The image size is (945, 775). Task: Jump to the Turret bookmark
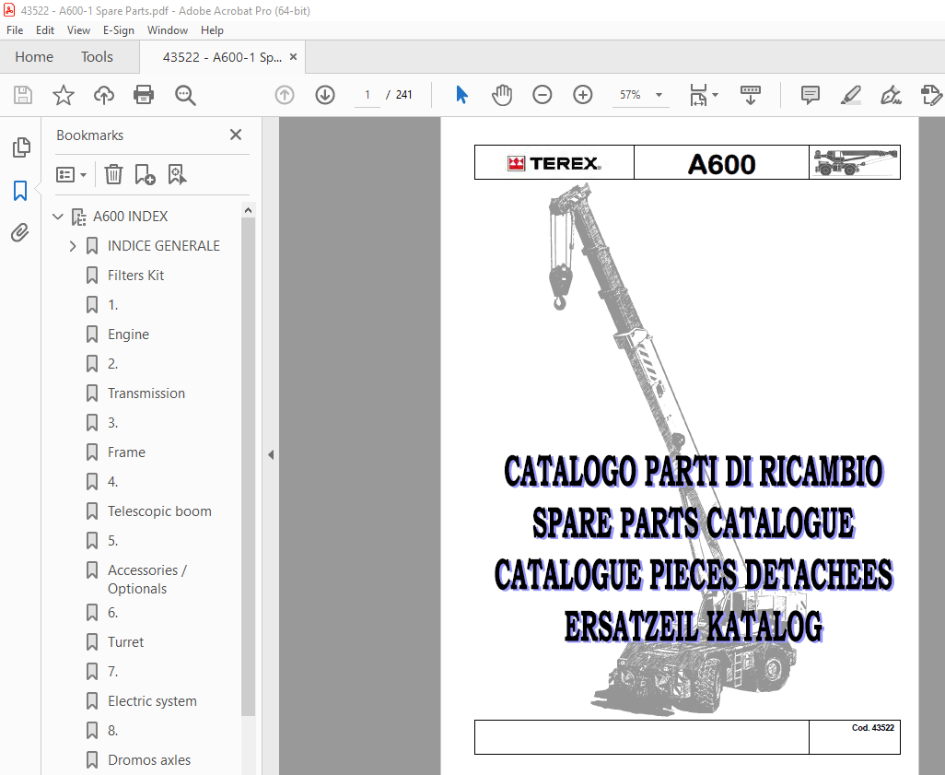tap(125, 642)
